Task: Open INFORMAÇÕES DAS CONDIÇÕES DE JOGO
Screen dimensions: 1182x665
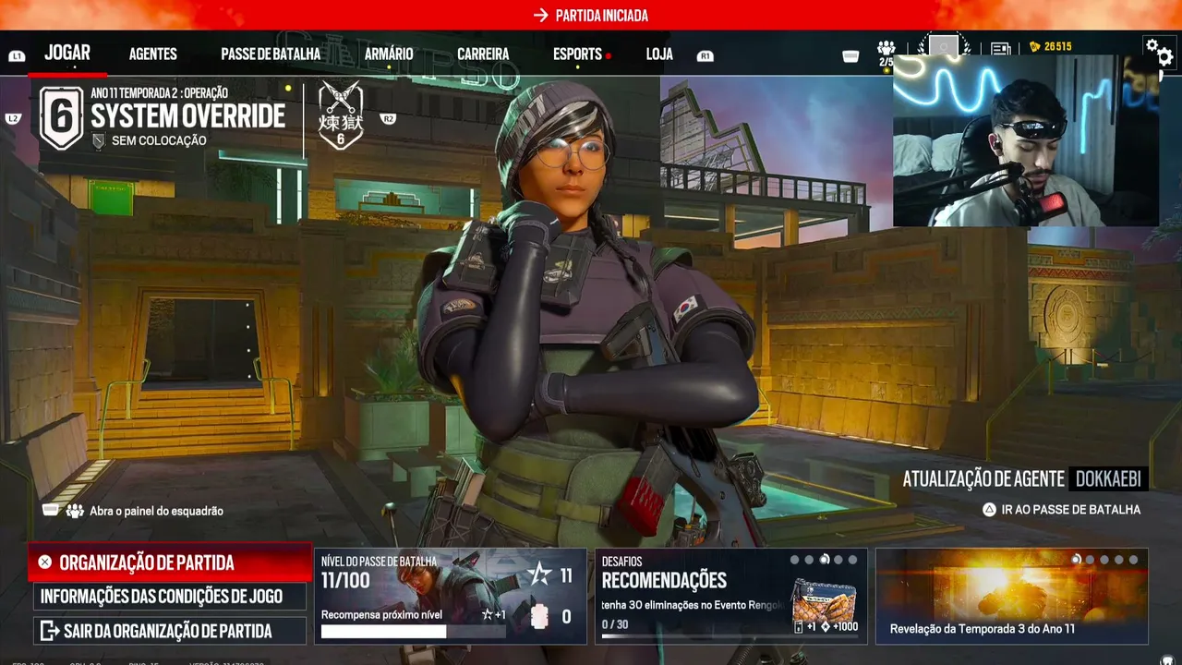Action: (170, 597)
